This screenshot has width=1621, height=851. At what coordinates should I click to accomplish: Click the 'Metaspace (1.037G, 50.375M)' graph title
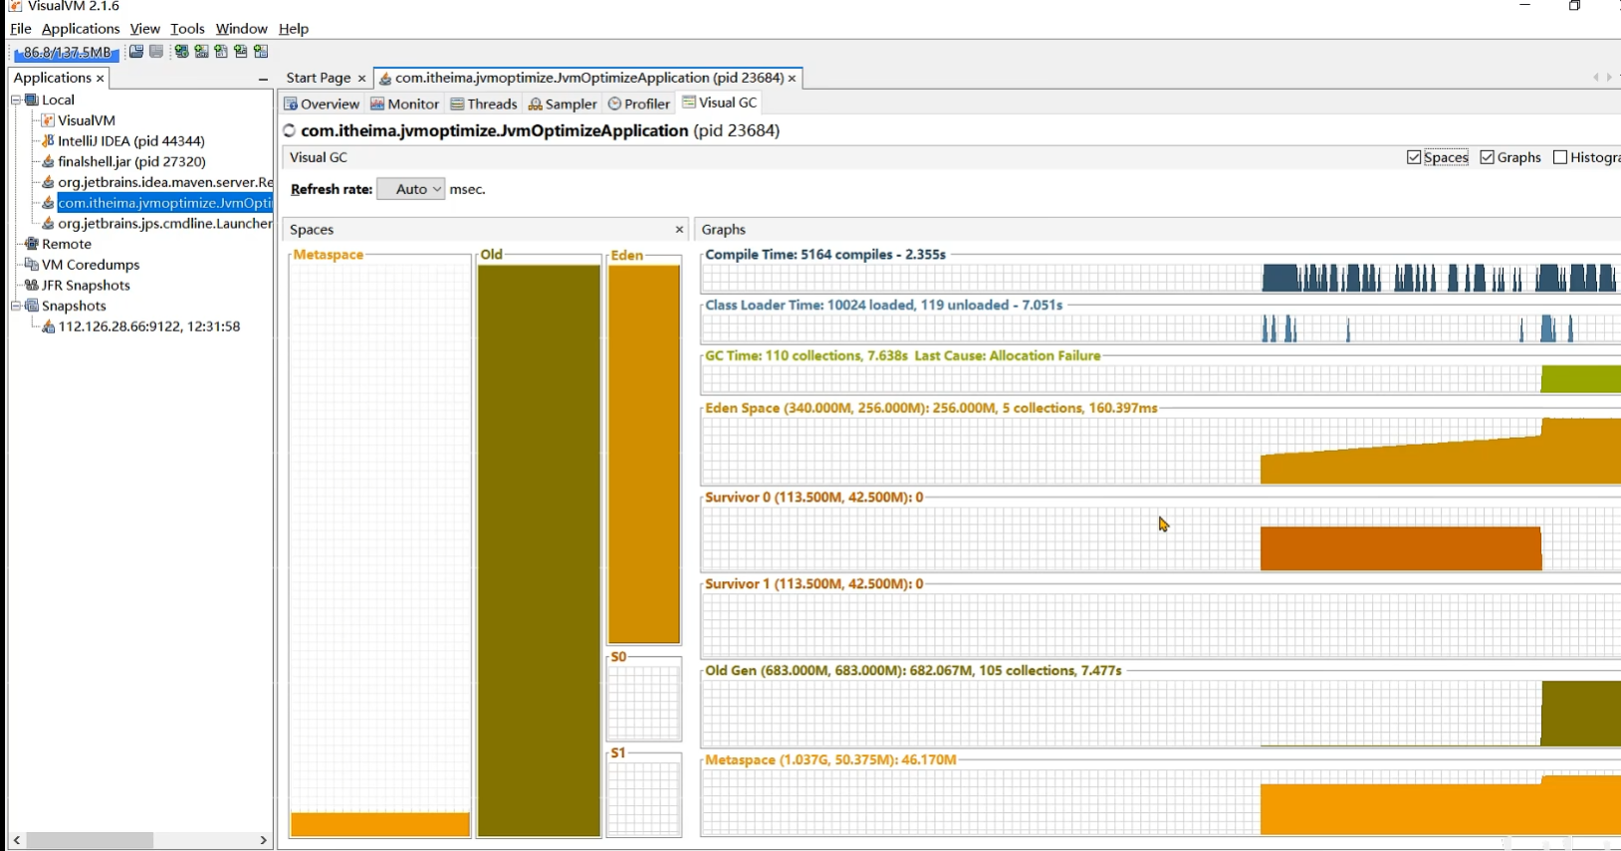[830, 759]
